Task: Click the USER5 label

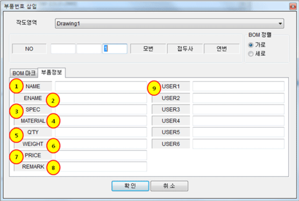Action: tap(171, 132)
